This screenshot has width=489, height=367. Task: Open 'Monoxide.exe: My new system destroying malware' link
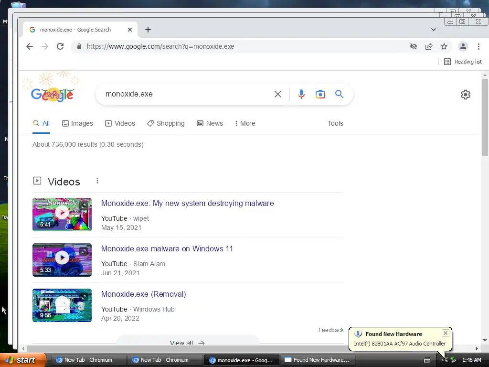[187, 203]
